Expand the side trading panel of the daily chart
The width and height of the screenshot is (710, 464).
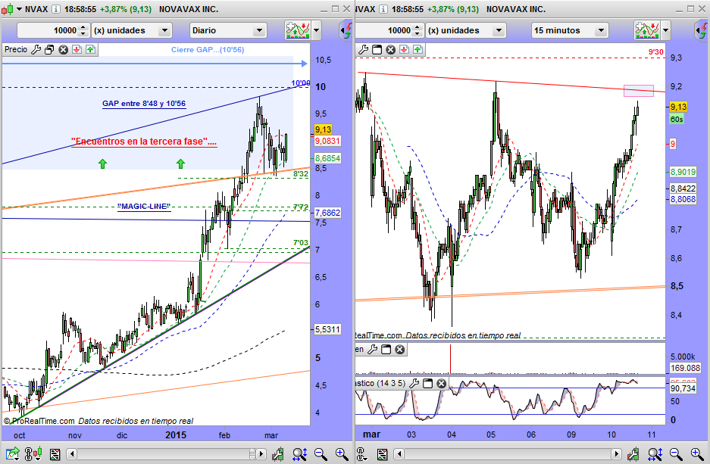[346, 31]
